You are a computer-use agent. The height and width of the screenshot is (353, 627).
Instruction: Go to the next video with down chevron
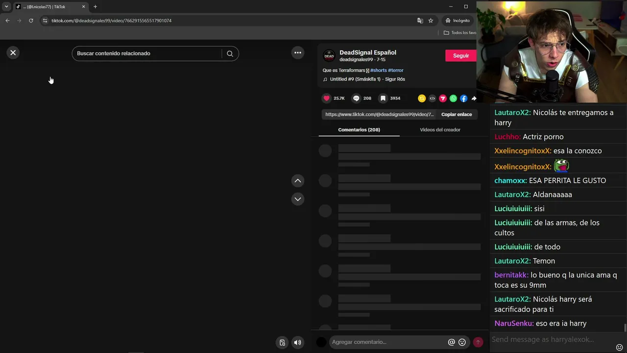click(x=298, y=199)
